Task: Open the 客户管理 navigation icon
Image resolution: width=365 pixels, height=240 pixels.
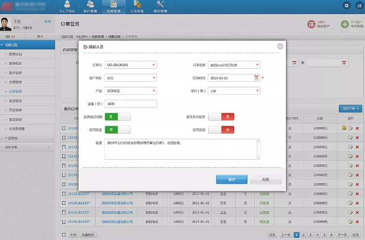Action: tap(92, 6)
